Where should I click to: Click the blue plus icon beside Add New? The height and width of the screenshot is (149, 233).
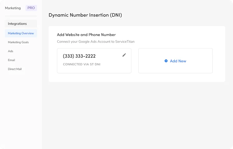166,61
